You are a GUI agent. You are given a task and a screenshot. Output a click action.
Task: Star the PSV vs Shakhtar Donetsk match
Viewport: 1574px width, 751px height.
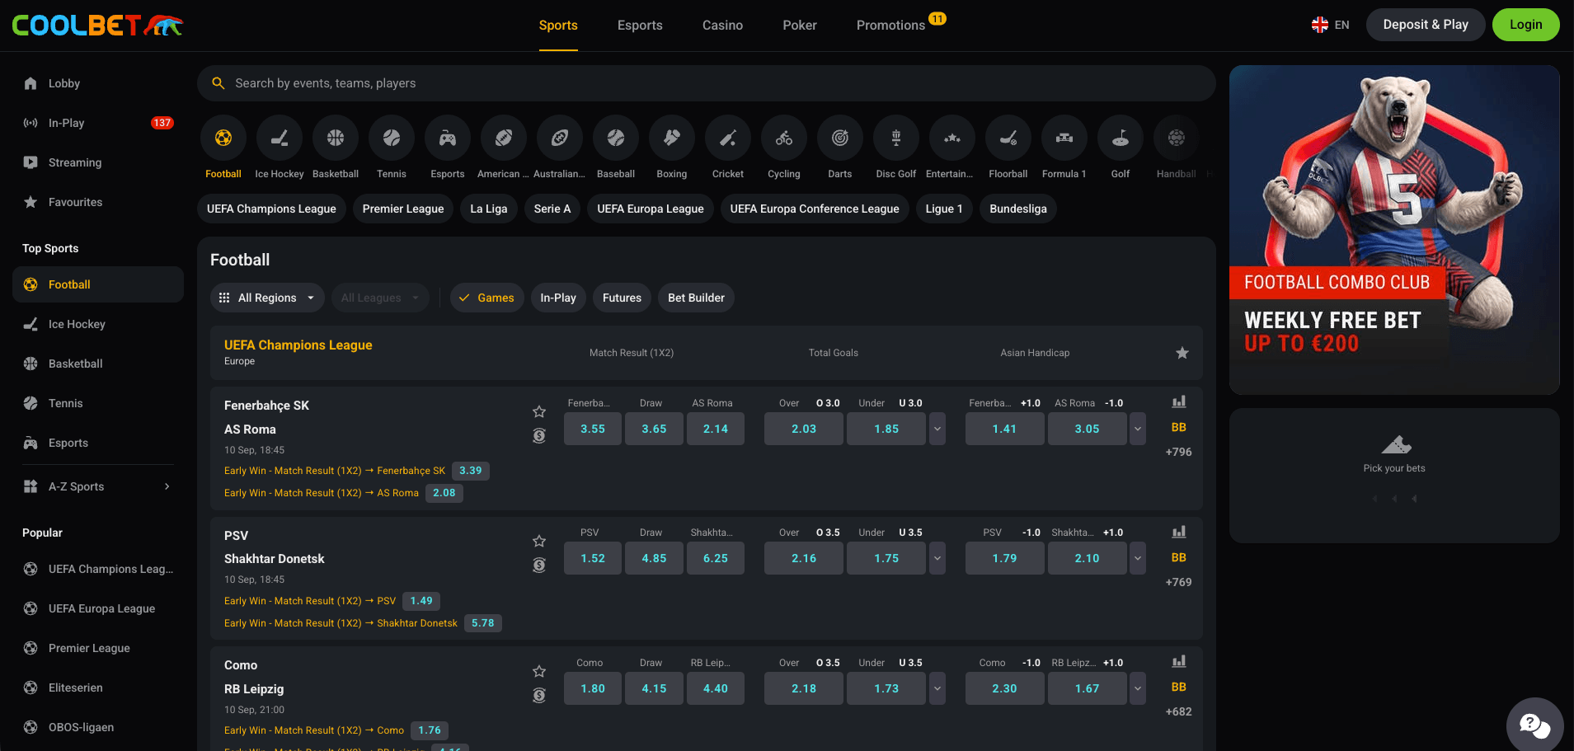click(539, 541)
